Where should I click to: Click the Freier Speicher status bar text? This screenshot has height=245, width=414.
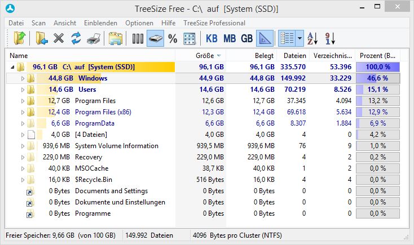(x=60, y=235)
